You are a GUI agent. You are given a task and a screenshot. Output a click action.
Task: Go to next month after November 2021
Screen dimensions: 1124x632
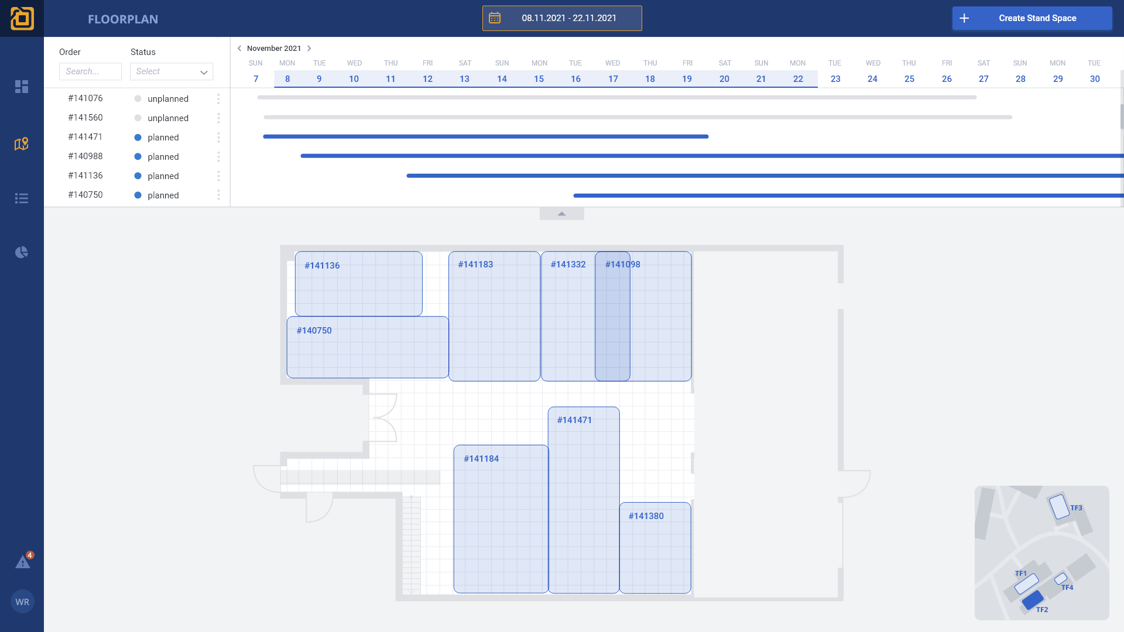pyautogui.click(x=309, y=49)
